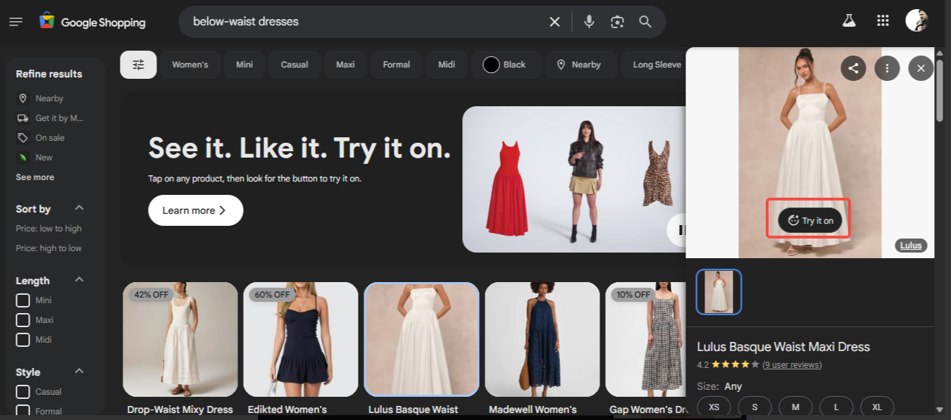951x420 pixels.
Task: Open the Google apps grid icon
Action: [x=882, y=20]
